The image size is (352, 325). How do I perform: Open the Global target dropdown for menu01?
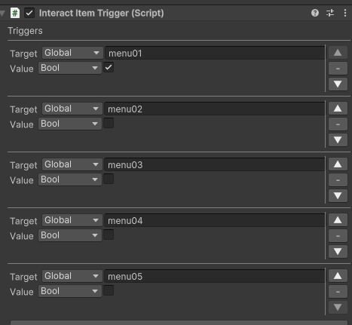click(x=72, y=53)
